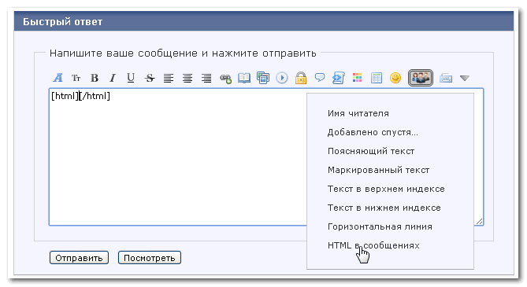
Task: Open the text color grid
Action: tap(358, 78)
